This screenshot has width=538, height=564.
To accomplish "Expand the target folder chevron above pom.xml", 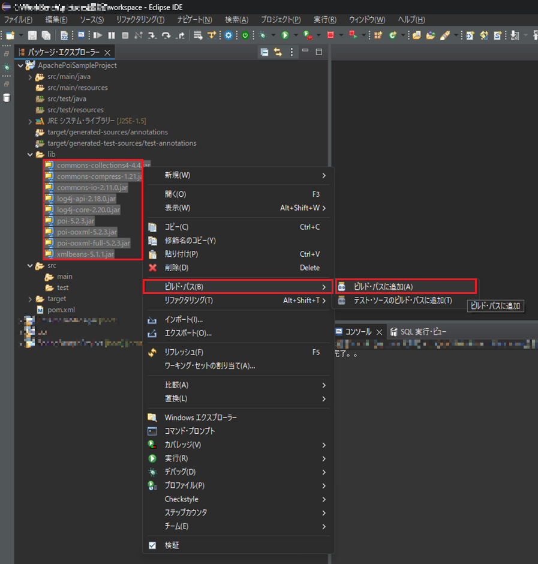I will (30, 299).
